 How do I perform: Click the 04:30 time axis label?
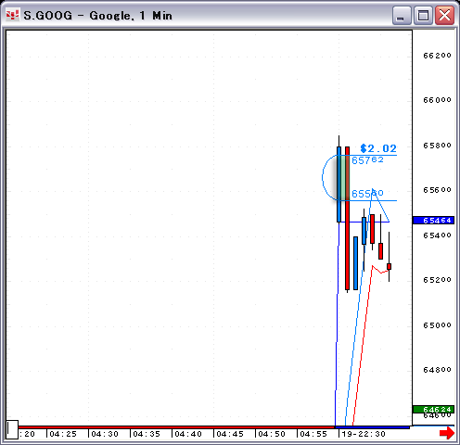tap(105, 434)
